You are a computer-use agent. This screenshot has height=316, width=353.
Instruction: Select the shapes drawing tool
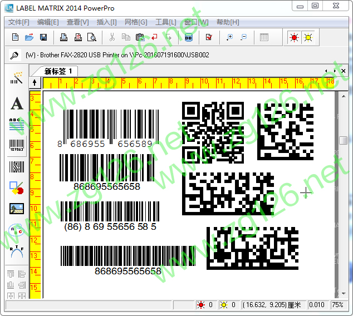coord(17,188)
